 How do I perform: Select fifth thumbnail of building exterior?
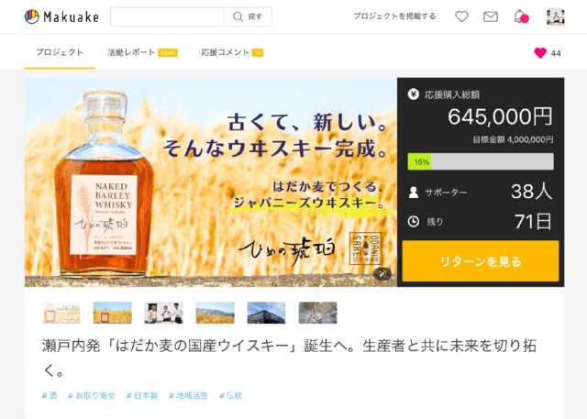tap(266, 313)
